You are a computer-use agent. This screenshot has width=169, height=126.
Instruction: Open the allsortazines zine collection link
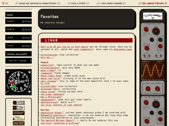[x=49, y=55]
